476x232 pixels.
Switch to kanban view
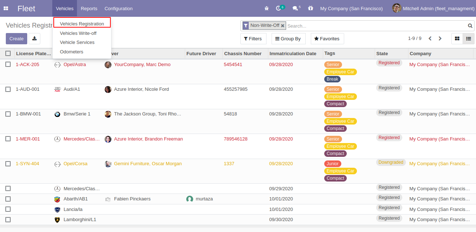click(457, 38)
